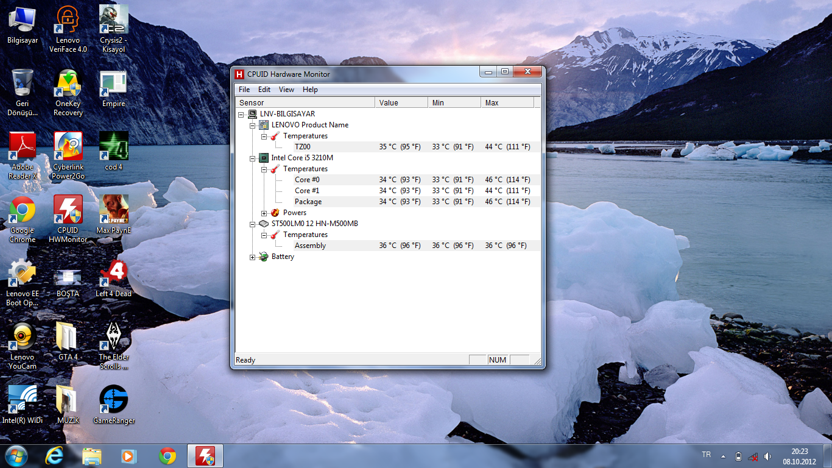This screenshot has height=468, width=832.
Task: Open the clock showing 20:23
Action: coord(799,456)
